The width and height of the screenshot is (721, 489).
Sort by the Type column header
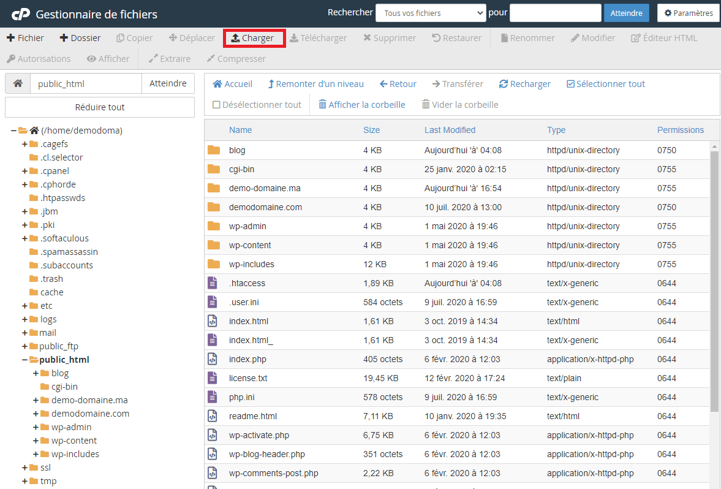(x=556, y=130)
